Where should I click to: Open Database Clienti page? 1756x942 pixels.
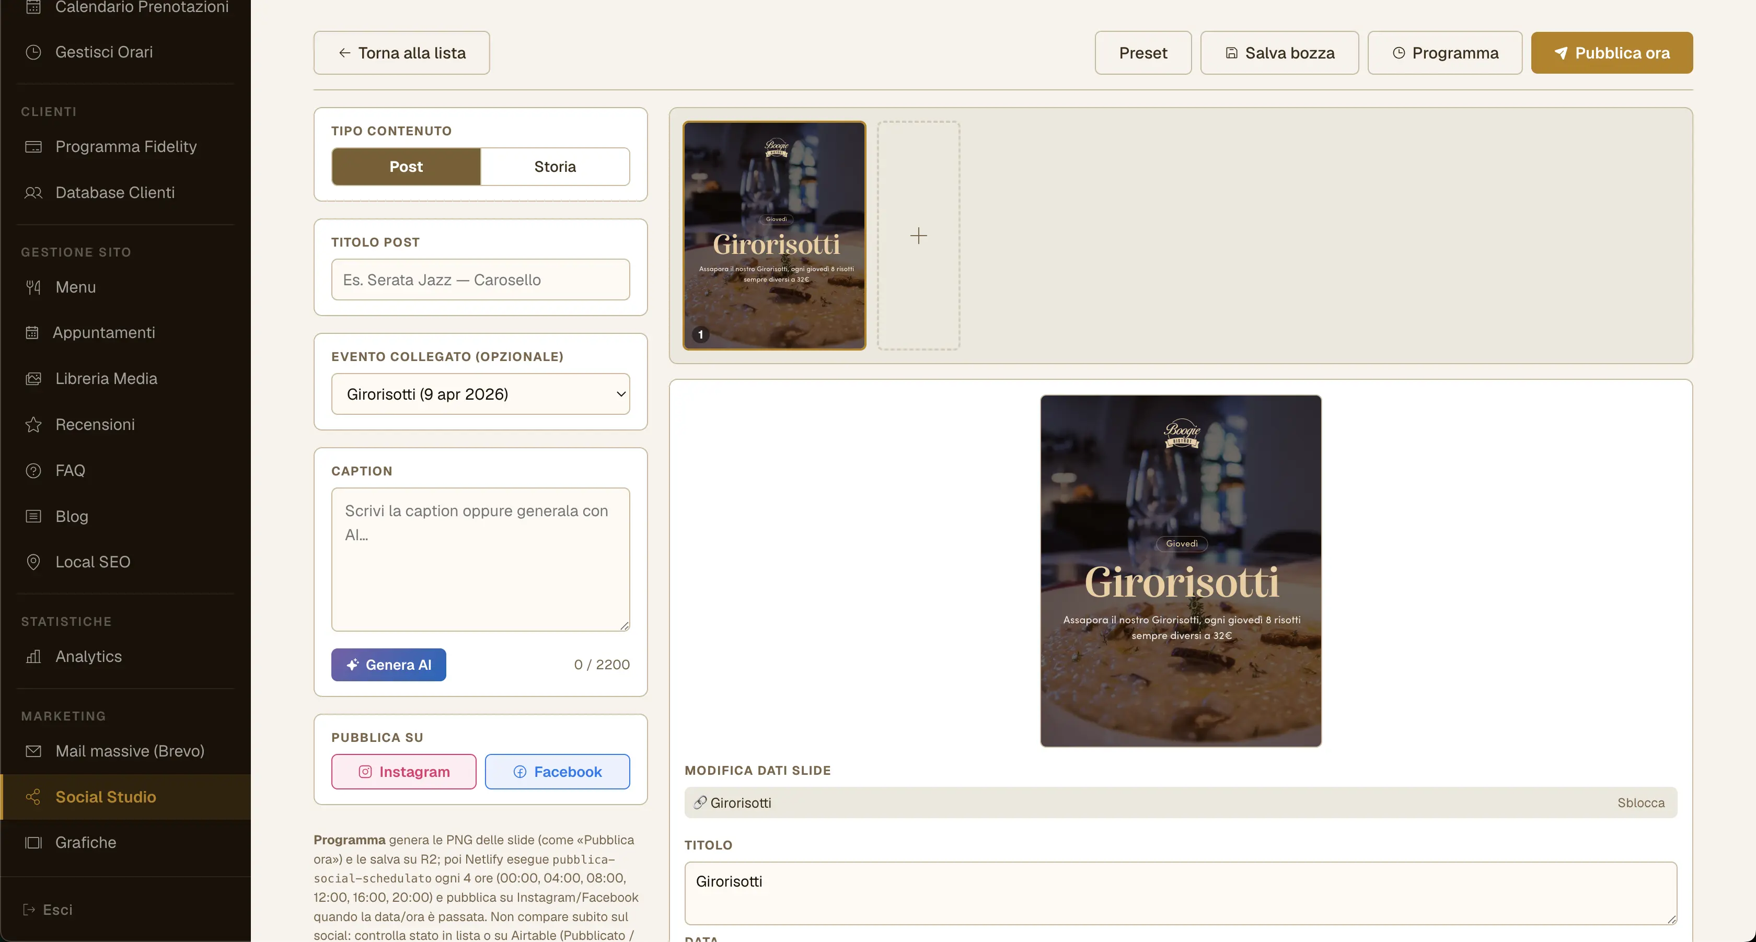tap(125, 193)
